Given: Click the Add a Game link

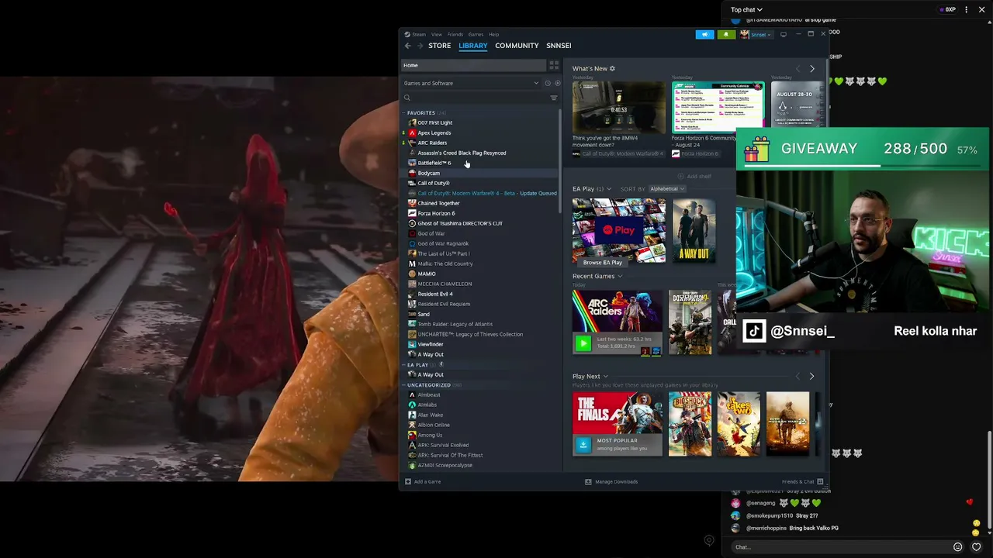Looking at the screenshot, I should coord(427,482).
